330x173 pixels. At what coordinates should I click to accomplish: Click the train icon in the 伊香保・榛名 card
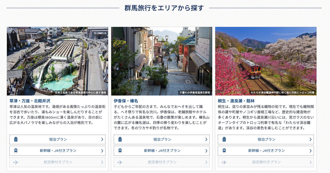(x=120, y=151)
